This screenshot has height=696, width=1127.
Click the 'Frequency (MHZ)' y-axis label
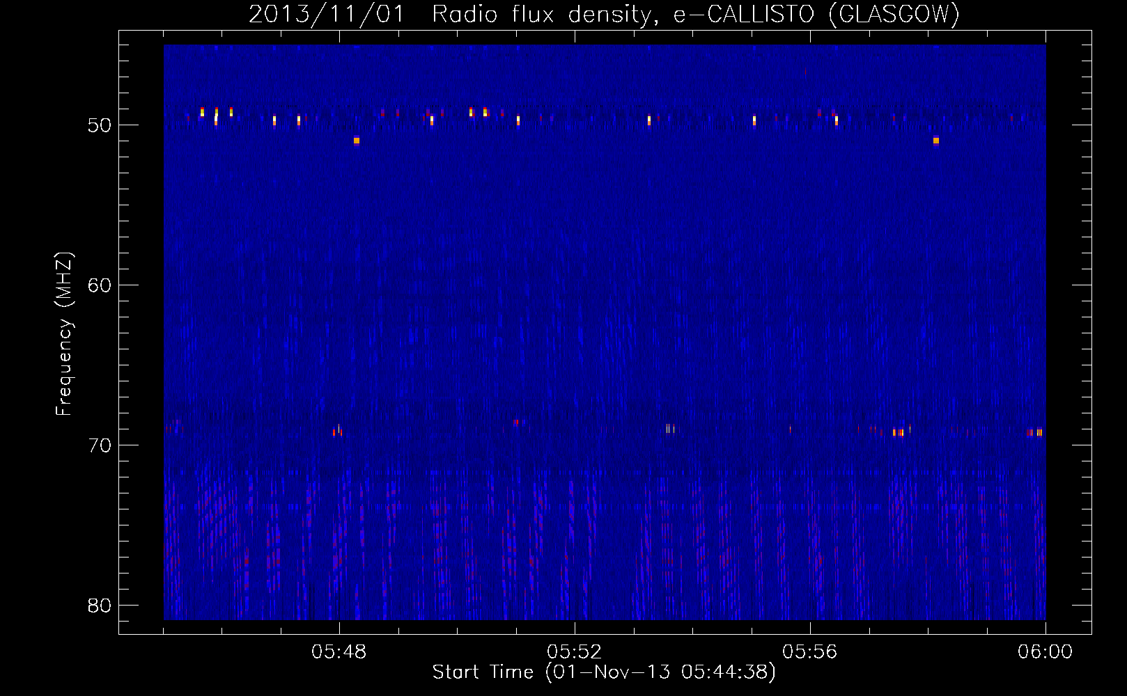(64, 334)
